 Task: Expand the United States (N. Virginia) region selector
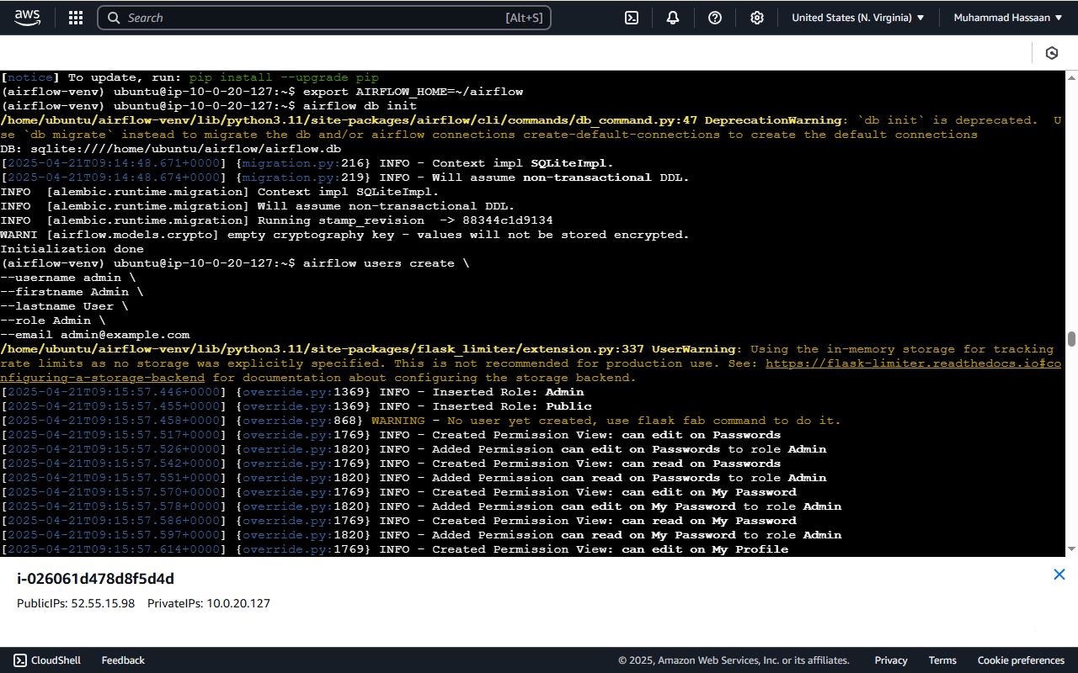point(858,18)
